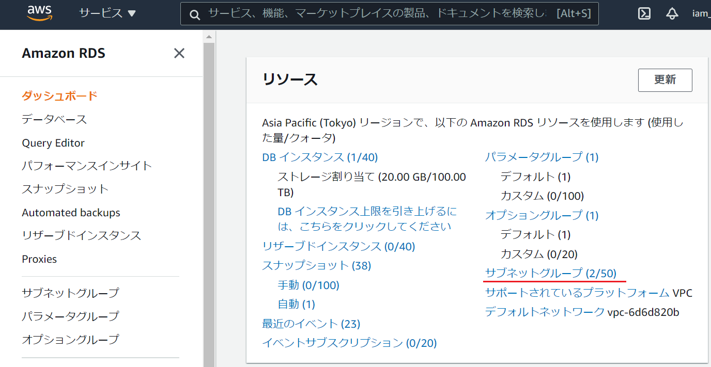Open サブネットグループ in the sidebar
The height and width of the screenshot is (367, 711).
(x=70, y=293)
